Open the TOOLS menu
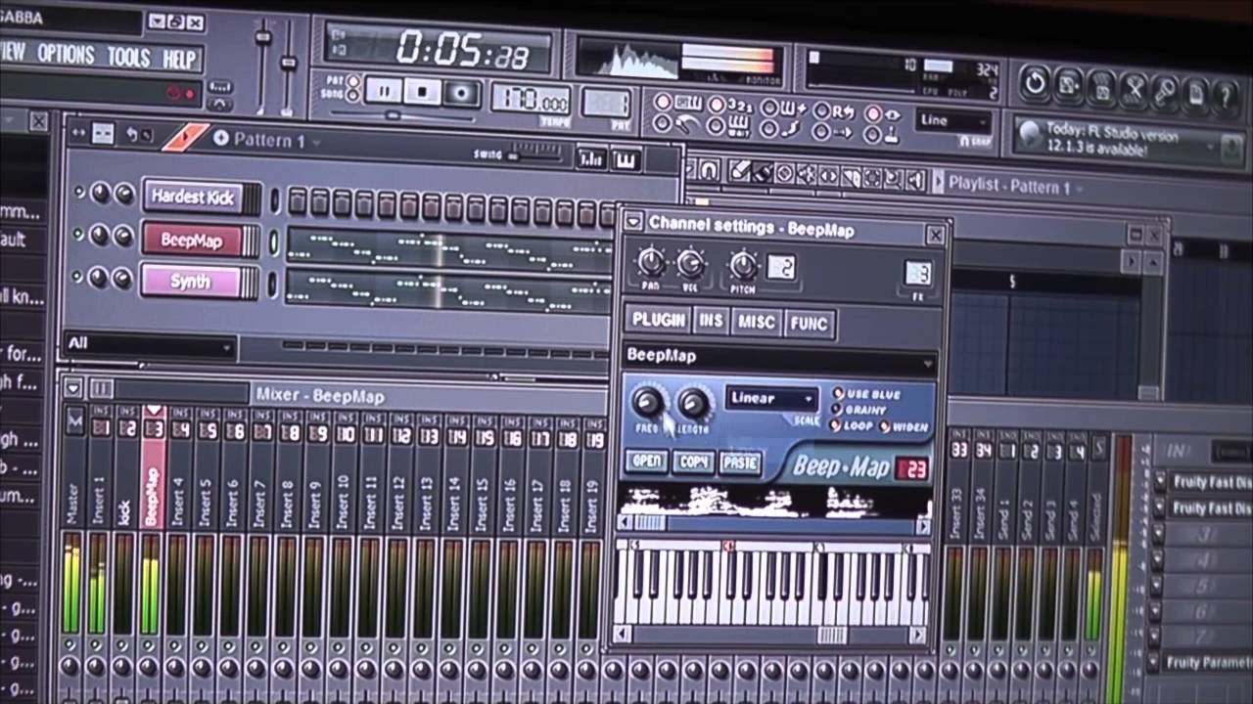The width and height of the screenshot is (1253, 704). point(128,58)
